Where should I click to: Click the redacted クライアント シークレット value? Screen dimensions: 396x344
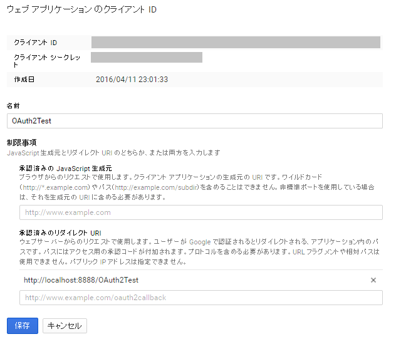point(147,58)
